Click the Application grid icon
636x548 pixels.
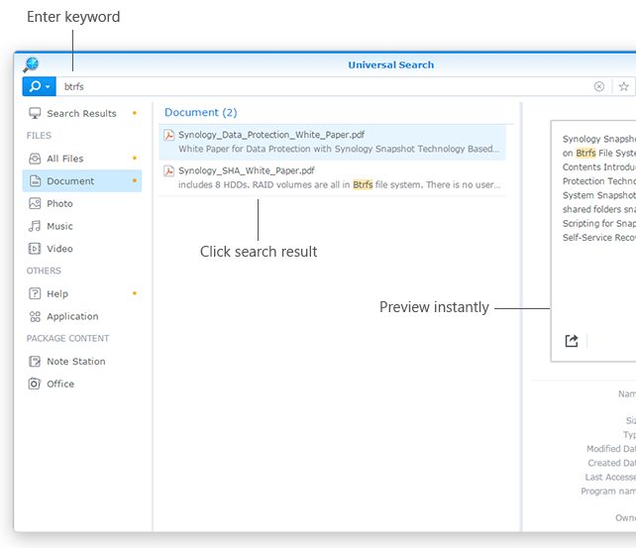tap(35, 316)
